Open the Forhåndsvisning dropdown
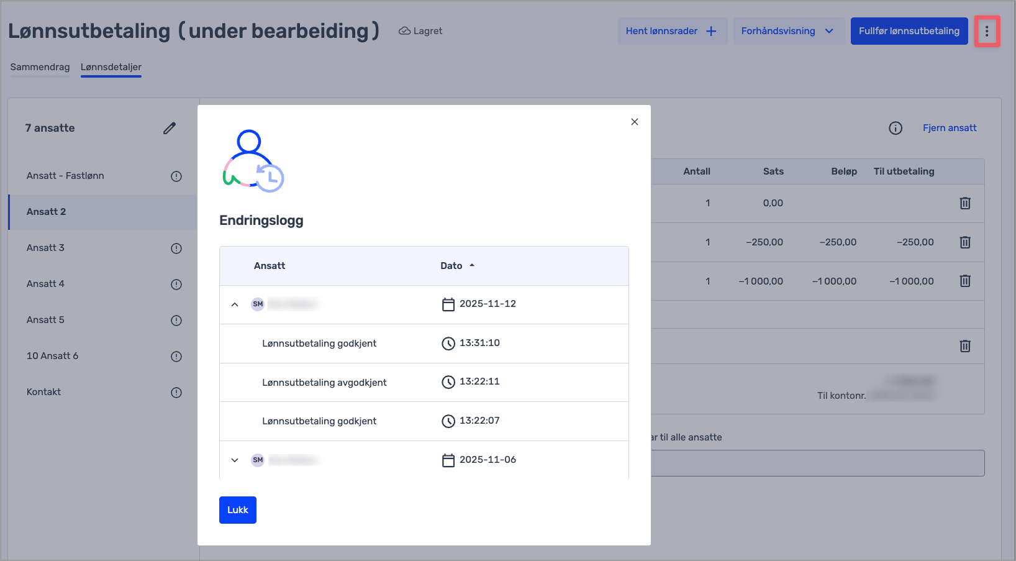This screenshot has height=561, width=1016. coord(786,31)
